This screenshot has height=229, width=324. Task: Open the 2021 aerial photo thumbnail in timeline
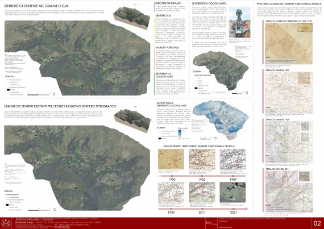(x=232, y=192)
